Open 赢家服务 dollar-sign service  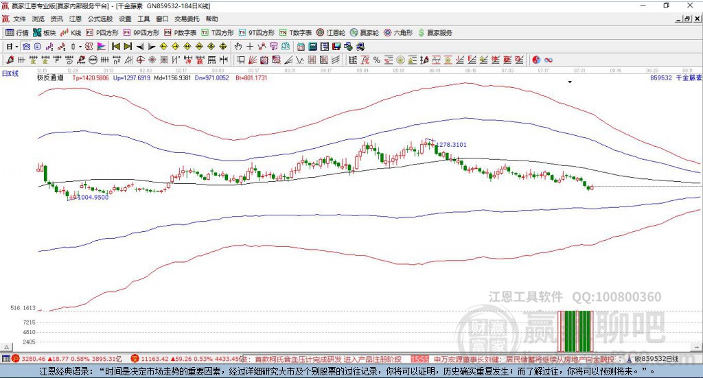(x=435, y=33)
